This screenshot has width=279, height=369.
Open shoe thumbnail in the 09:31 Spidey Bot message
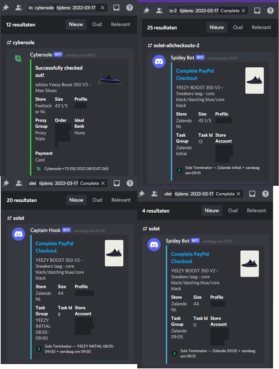pos(255,81)
